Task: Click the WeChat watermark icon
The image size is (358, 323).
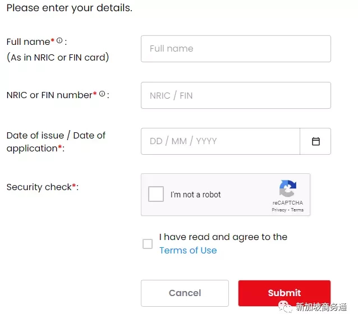Action: coord(284,307)
